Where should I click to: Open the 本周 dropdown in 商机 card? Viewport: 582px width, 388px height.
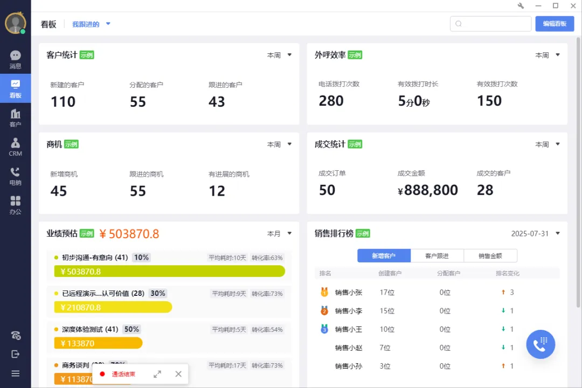[280, 144]
